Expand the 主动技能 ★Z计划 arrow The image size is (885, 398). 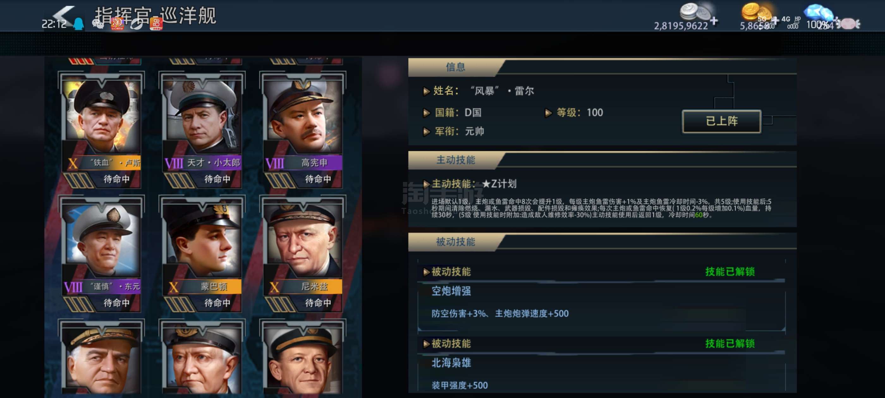coord(426,184)
